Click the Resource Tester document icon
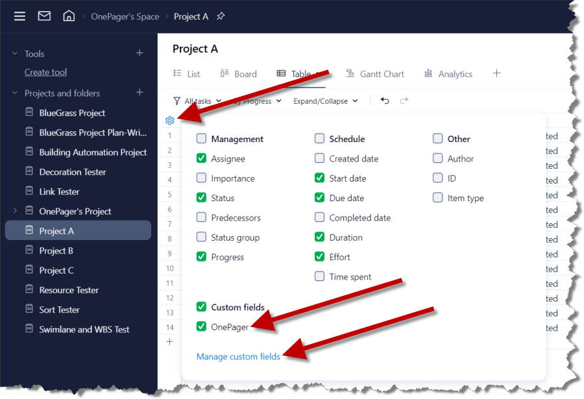 point(29,289)
